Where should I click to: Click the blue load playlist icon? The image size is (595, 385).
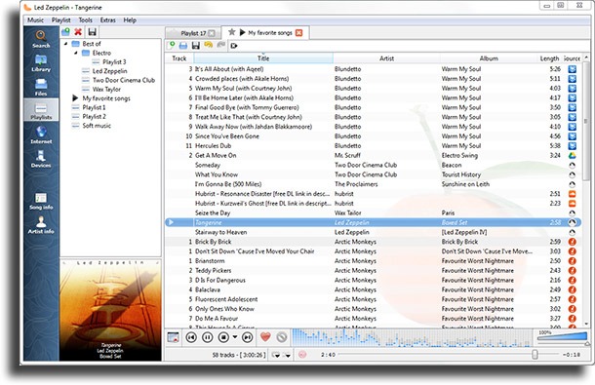coord(183,46)
